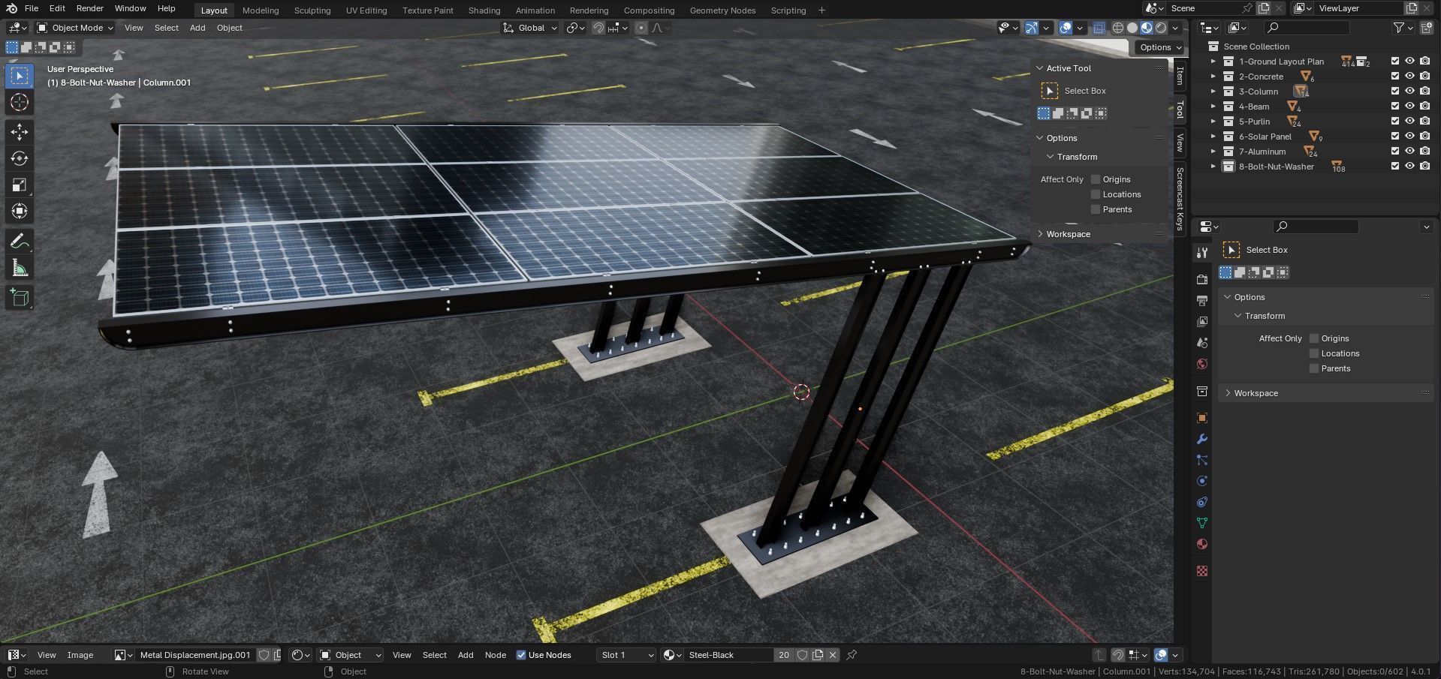Enable Affect Only Locations in sidebar
The image size is (1441, 679).
coord(1096,194)
